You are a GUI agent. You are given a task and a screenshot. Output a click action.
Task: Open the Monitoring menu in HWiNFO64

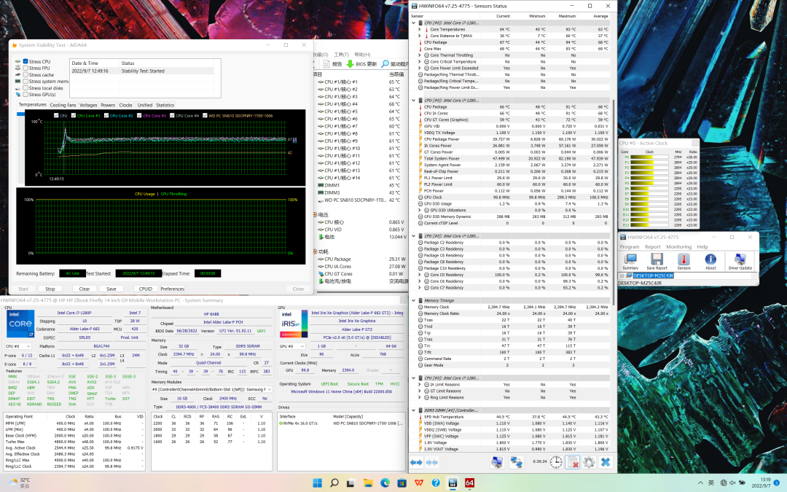click(678, 246)
